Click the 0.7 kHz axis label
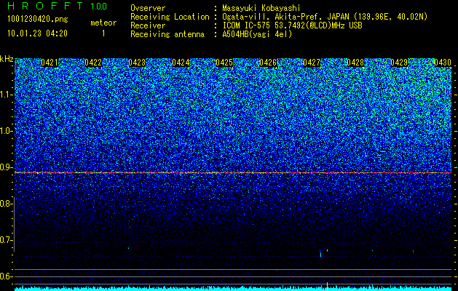Image resolution: width=458 pixels, height=291 pixels. click(x=5, y=240)
